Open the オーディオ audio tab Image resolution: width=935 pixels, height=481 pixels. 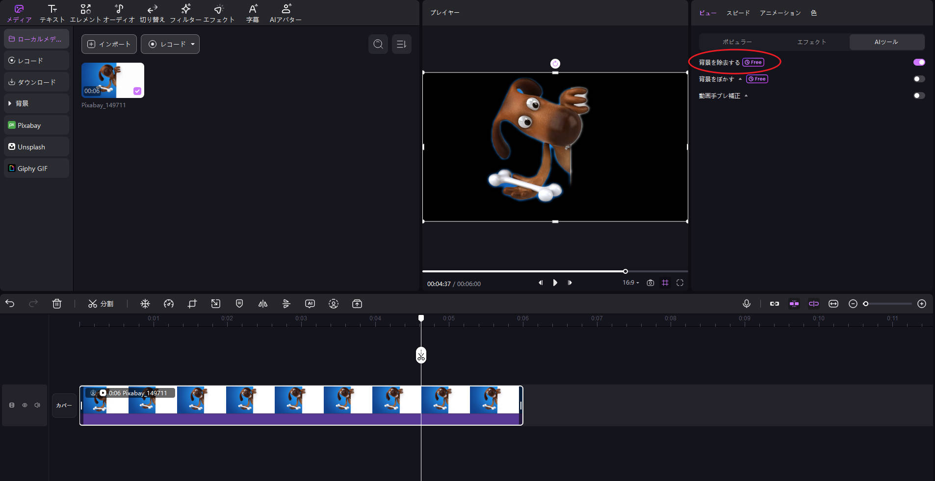click(x=119, y=14)
